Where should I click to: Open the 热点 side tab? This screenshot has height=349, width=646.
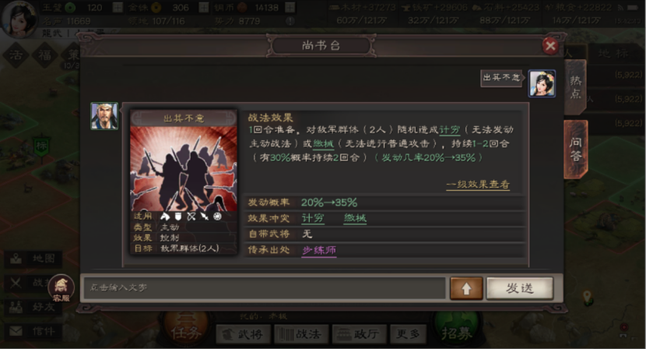click(575, 87)
